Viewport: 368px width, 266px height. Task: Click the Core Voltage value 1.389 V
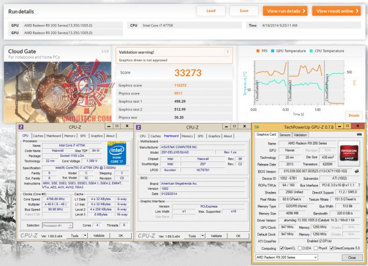92,161
